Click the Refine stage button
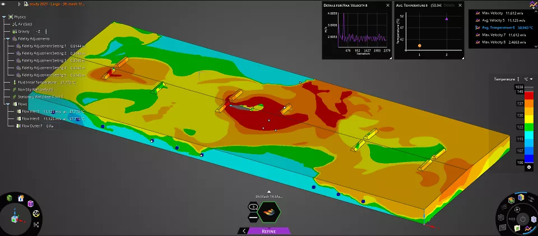 click(x=268, y=231)
